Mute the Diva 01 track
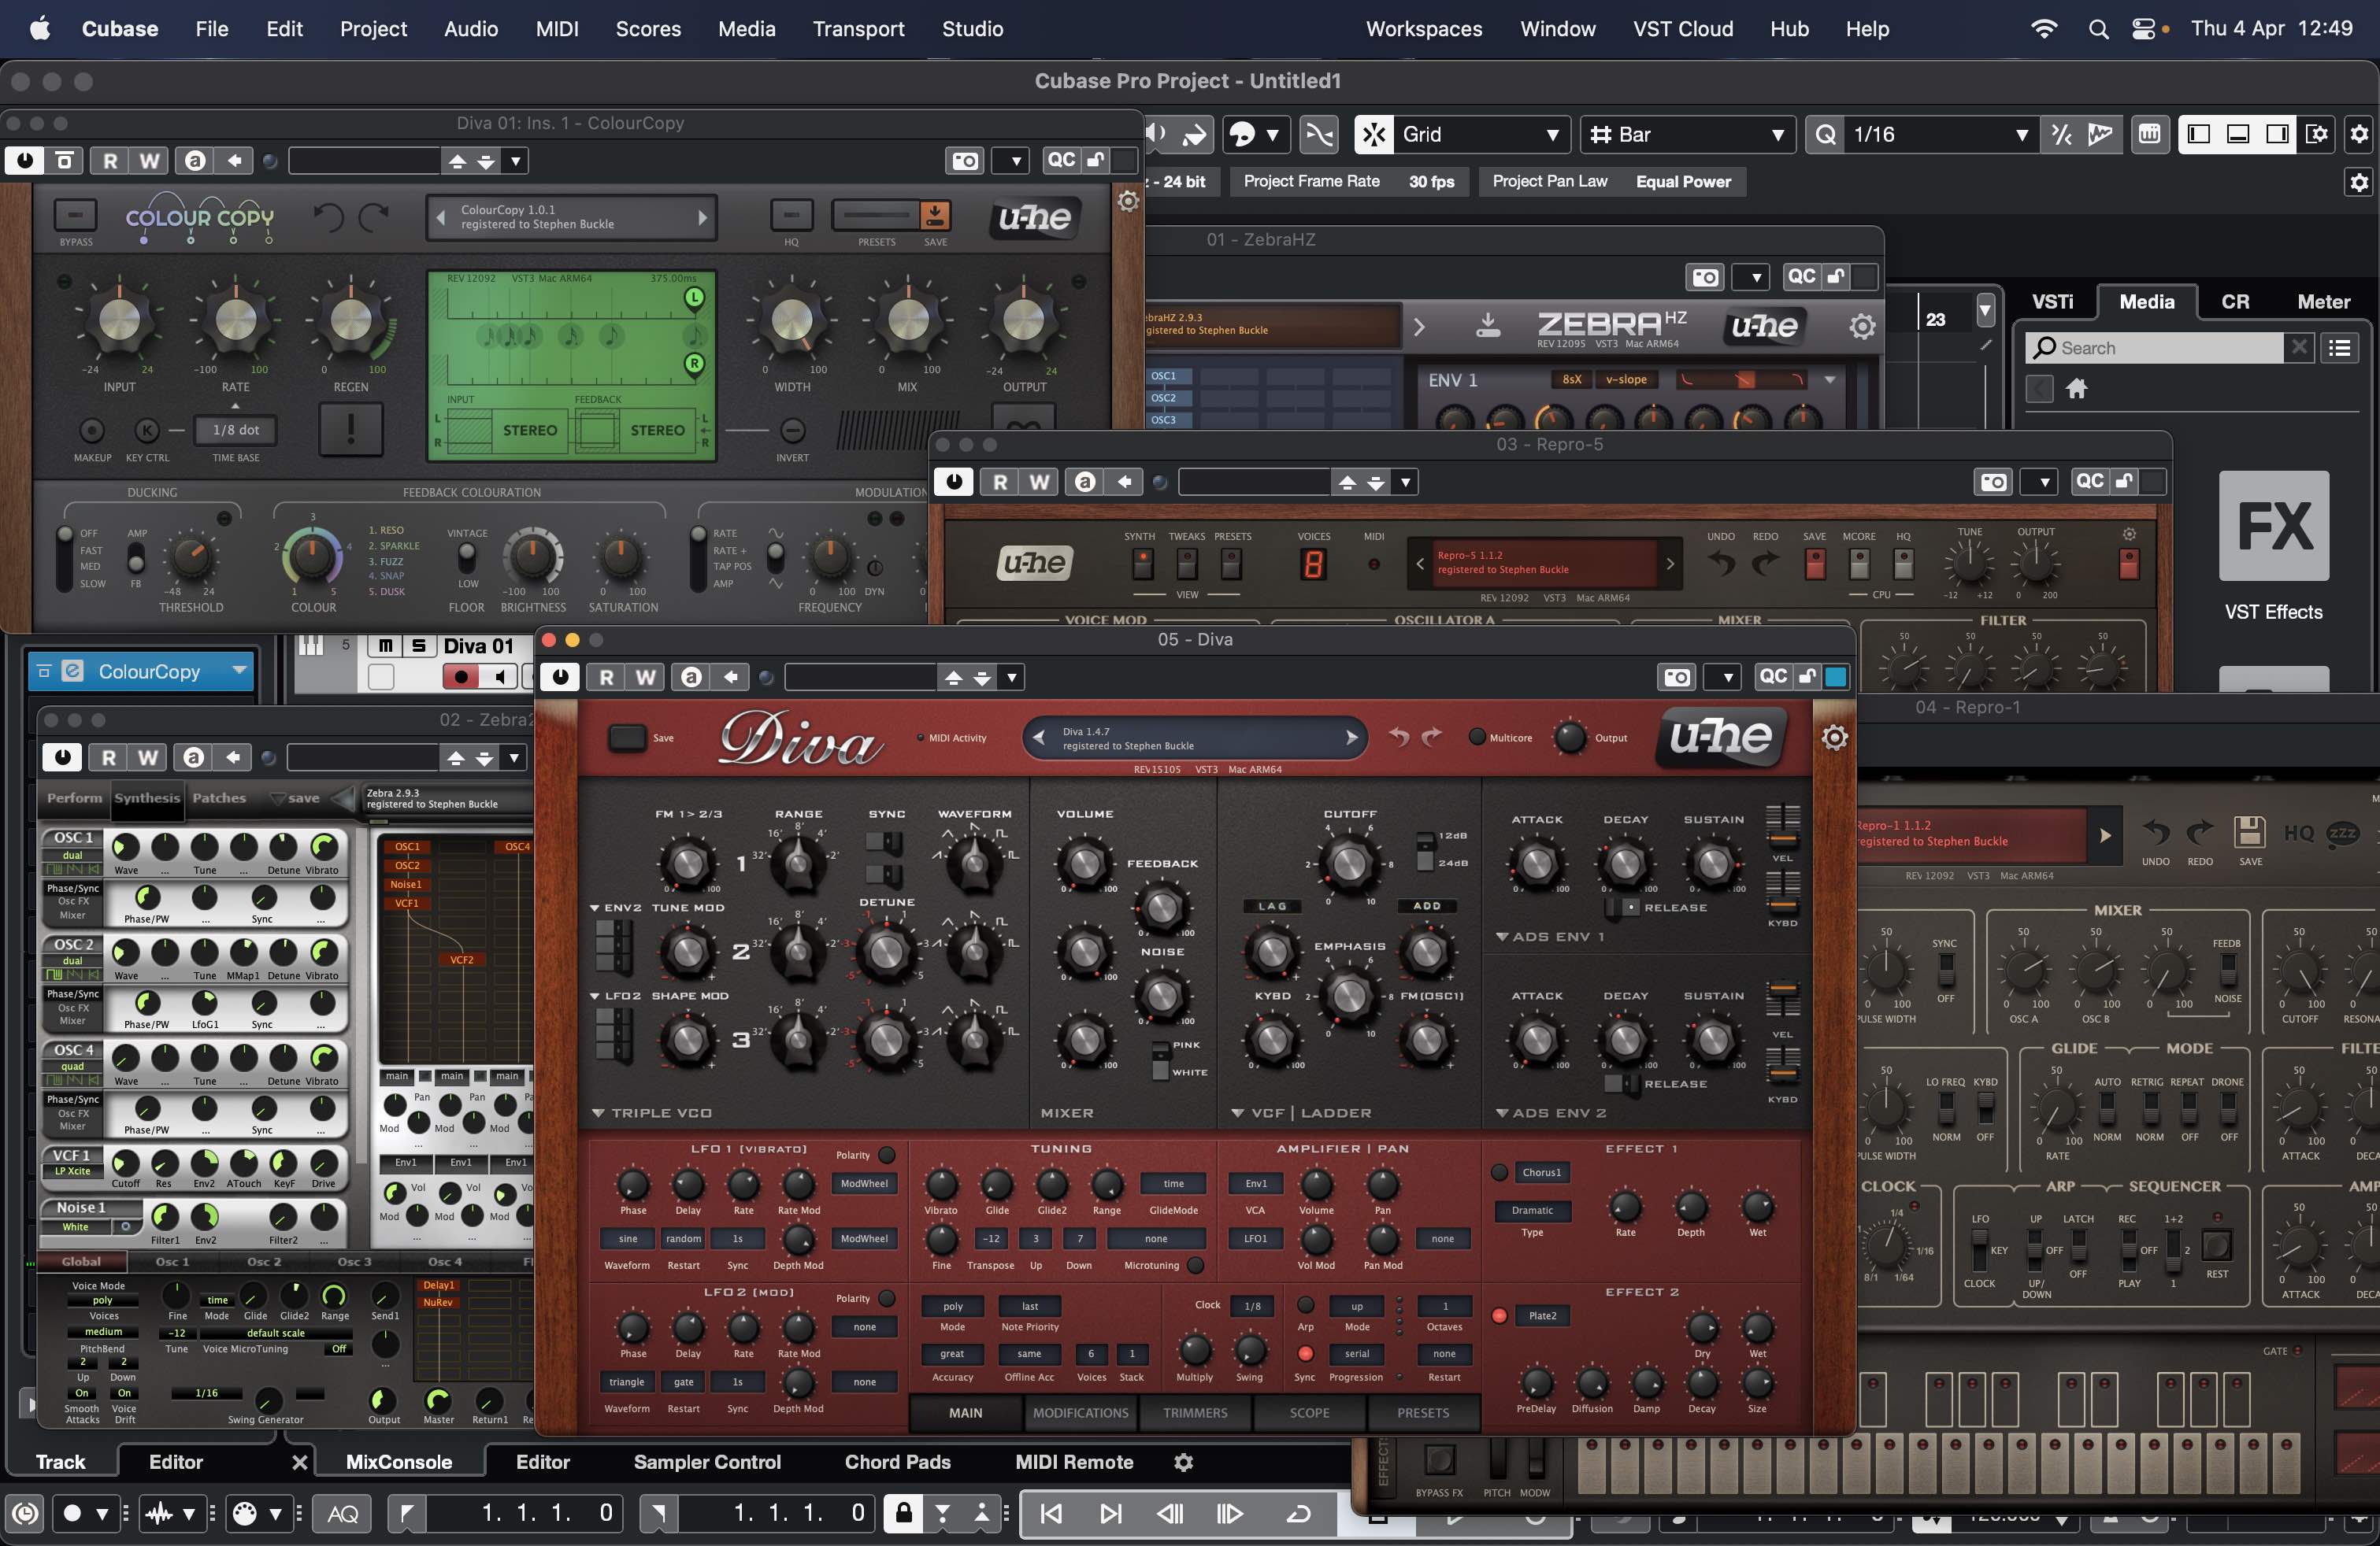 (x=386, y=645)
